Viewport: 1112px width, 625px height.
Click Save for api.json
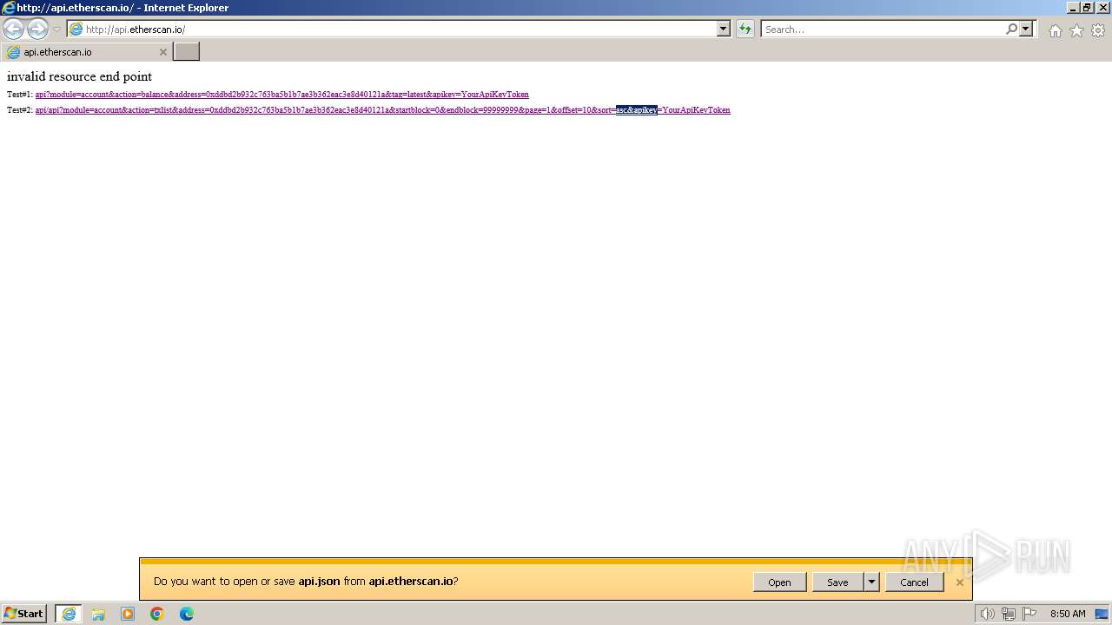[x=837, y=582]
